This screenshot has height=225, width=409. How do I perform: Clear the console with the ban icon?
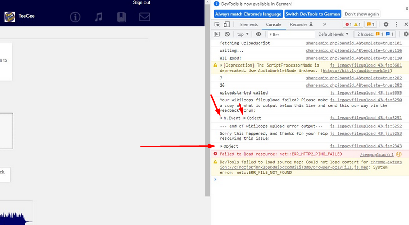(x=227, y=34)
